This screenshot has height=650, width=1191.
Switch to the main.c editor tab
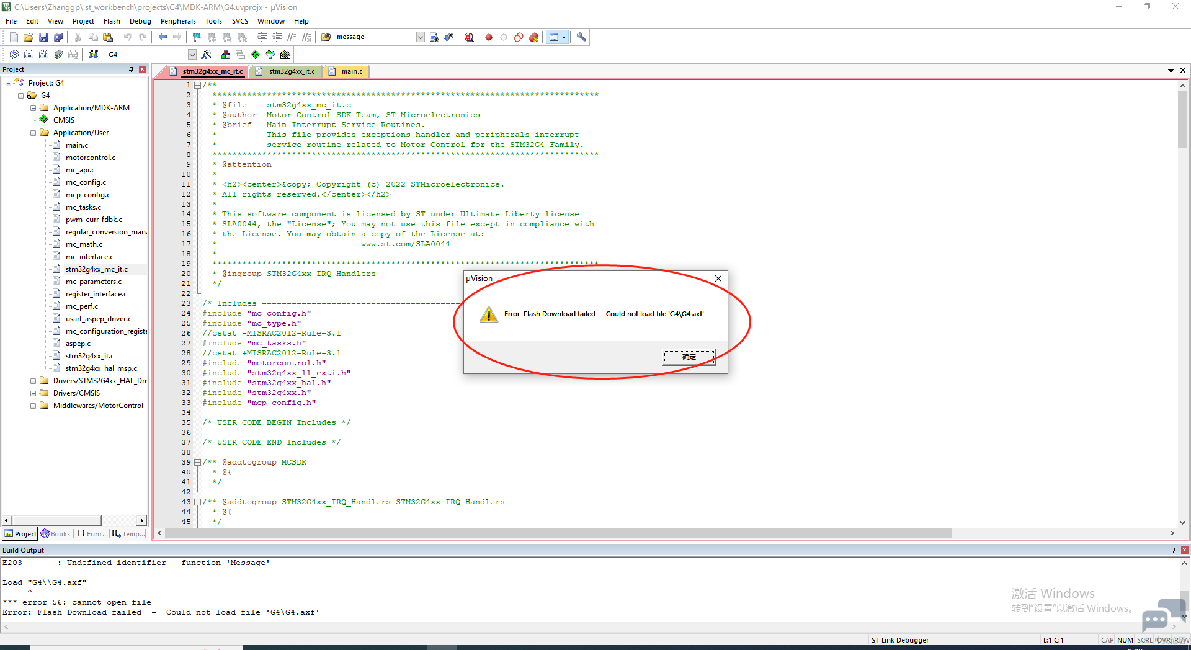point(347,71)
